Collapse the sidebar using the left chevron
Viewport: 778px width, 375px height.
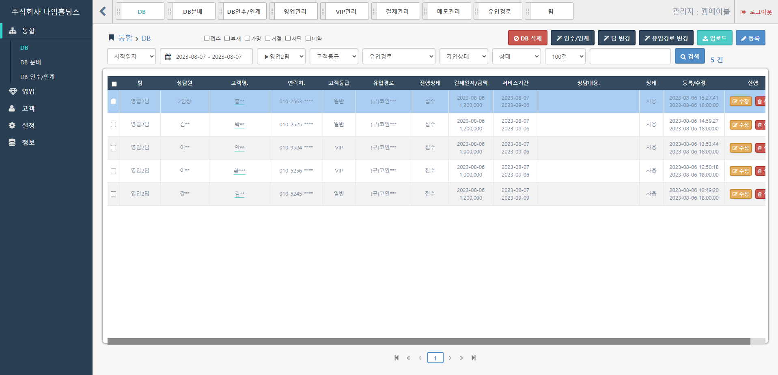(x=102, y=11)
